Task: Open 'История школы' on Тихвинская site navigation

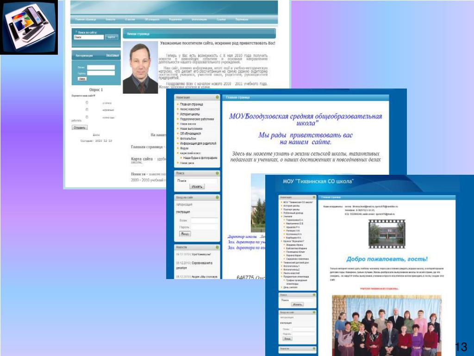Action: pos(292,205)
